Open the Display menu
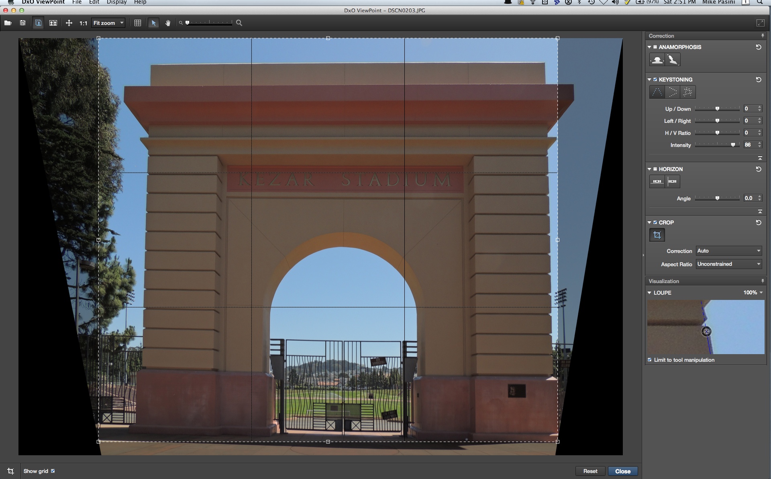 tap(116, 2)
